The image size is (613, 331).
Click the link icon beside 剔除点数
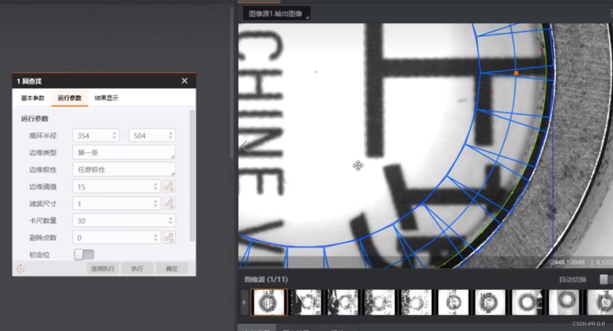pos(170,238)
